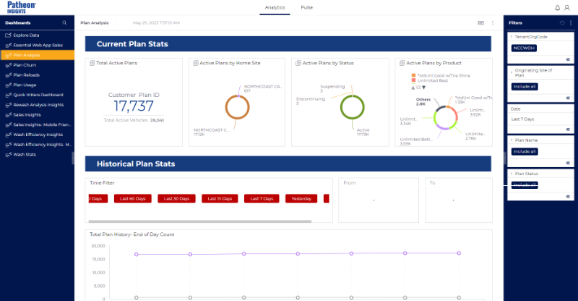Image resolution: width=578 pixels, height=301 pixels.
Task: Click the Active Plans by Home Site widget icon
Action: coord(196,63)
